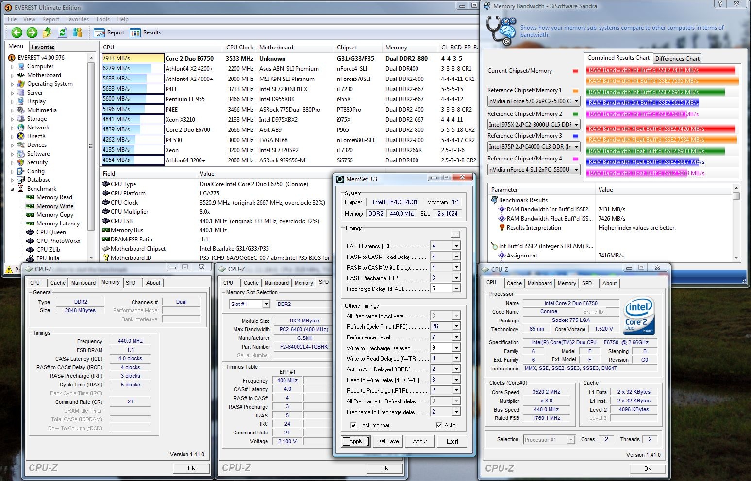Select the Network icon in EVEREST tree

click(x=21, y=128)
